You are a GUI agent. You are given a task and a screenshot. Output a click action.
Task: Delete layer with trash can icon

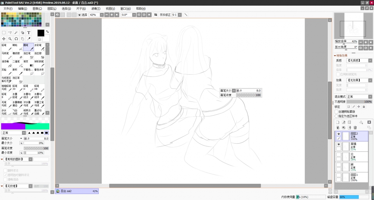pyautogui.click(x=355, y=128)
